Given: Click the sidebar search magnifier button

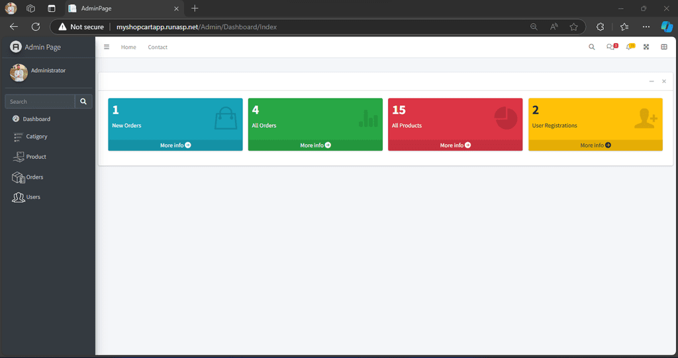Looking at the screenshot, I should point(83,102).
